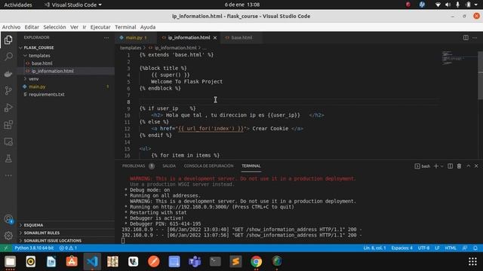Collapse the templates folder

[66, 56]
